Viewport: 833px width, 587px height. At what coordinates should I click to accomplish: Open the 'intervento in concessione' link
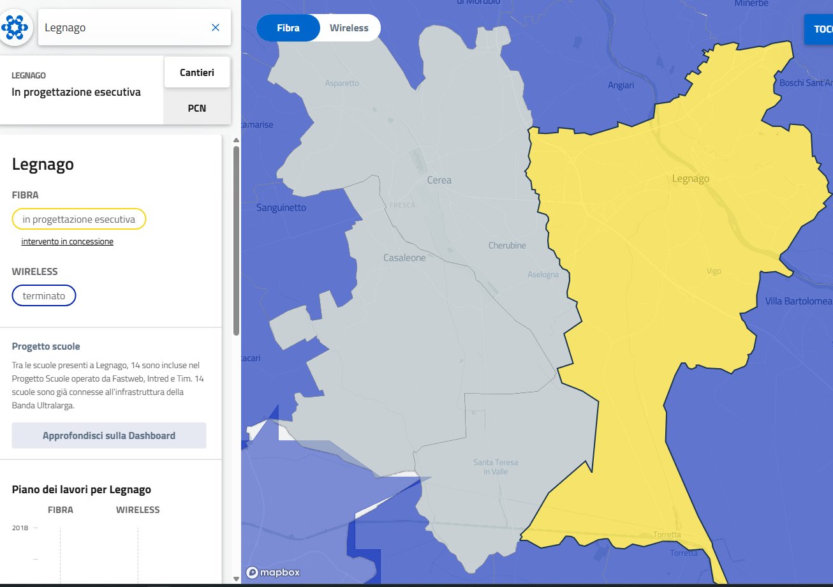(68, 242)
